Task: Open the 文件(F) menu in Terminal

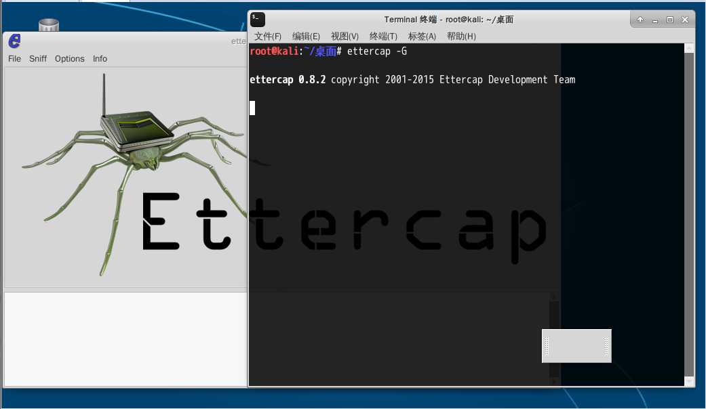Action: click(x=267, y=37)
